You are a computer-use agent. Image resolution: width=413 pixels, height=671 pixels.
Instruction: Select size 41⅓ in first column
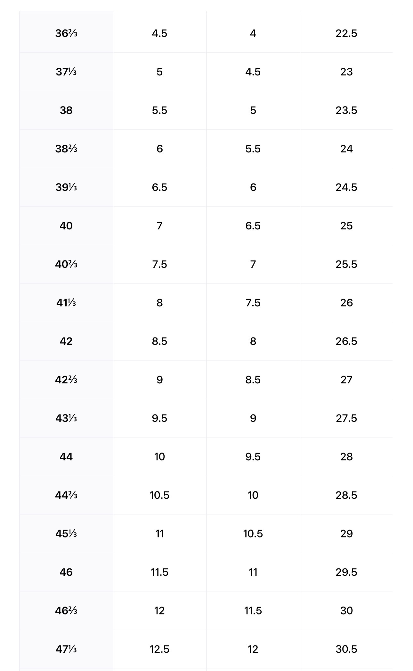(66, 303)
